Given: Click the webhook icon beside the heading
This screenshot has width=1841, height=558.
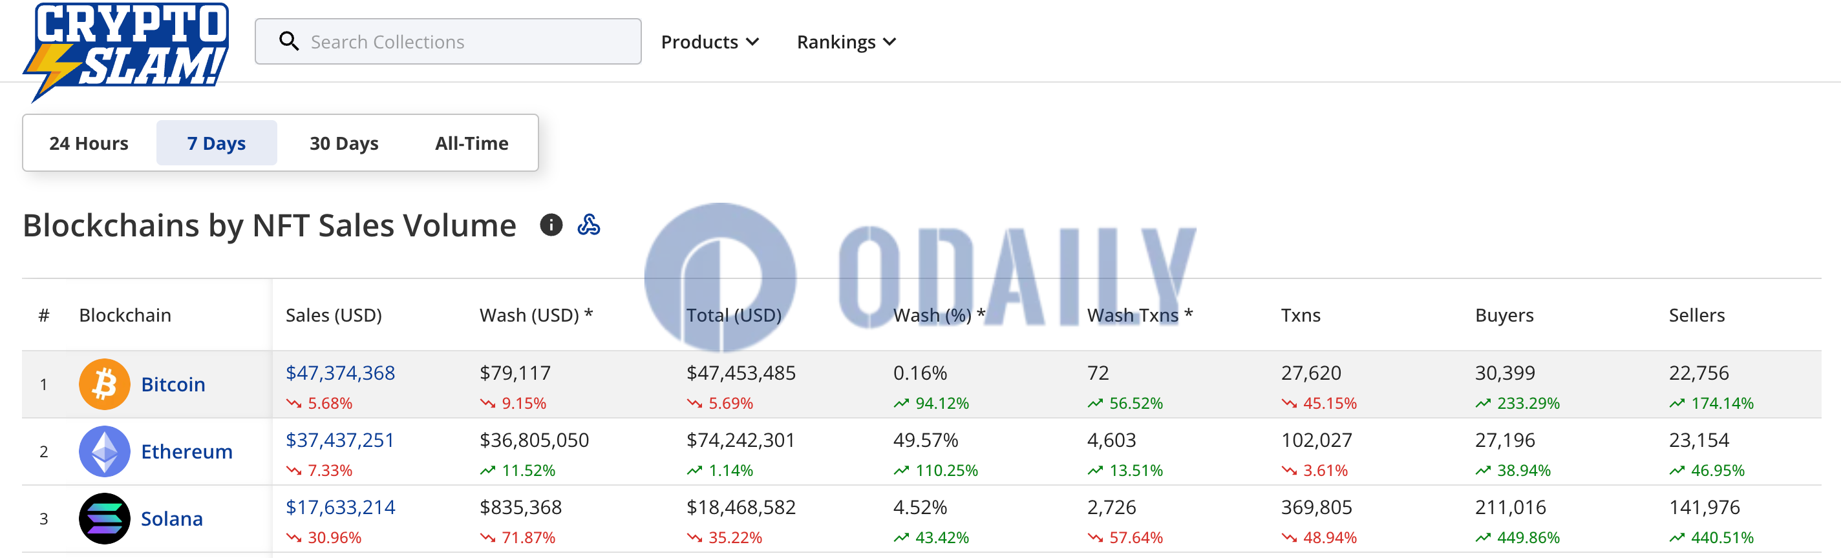Looking at the screenshot, I should tap(589, 225).
